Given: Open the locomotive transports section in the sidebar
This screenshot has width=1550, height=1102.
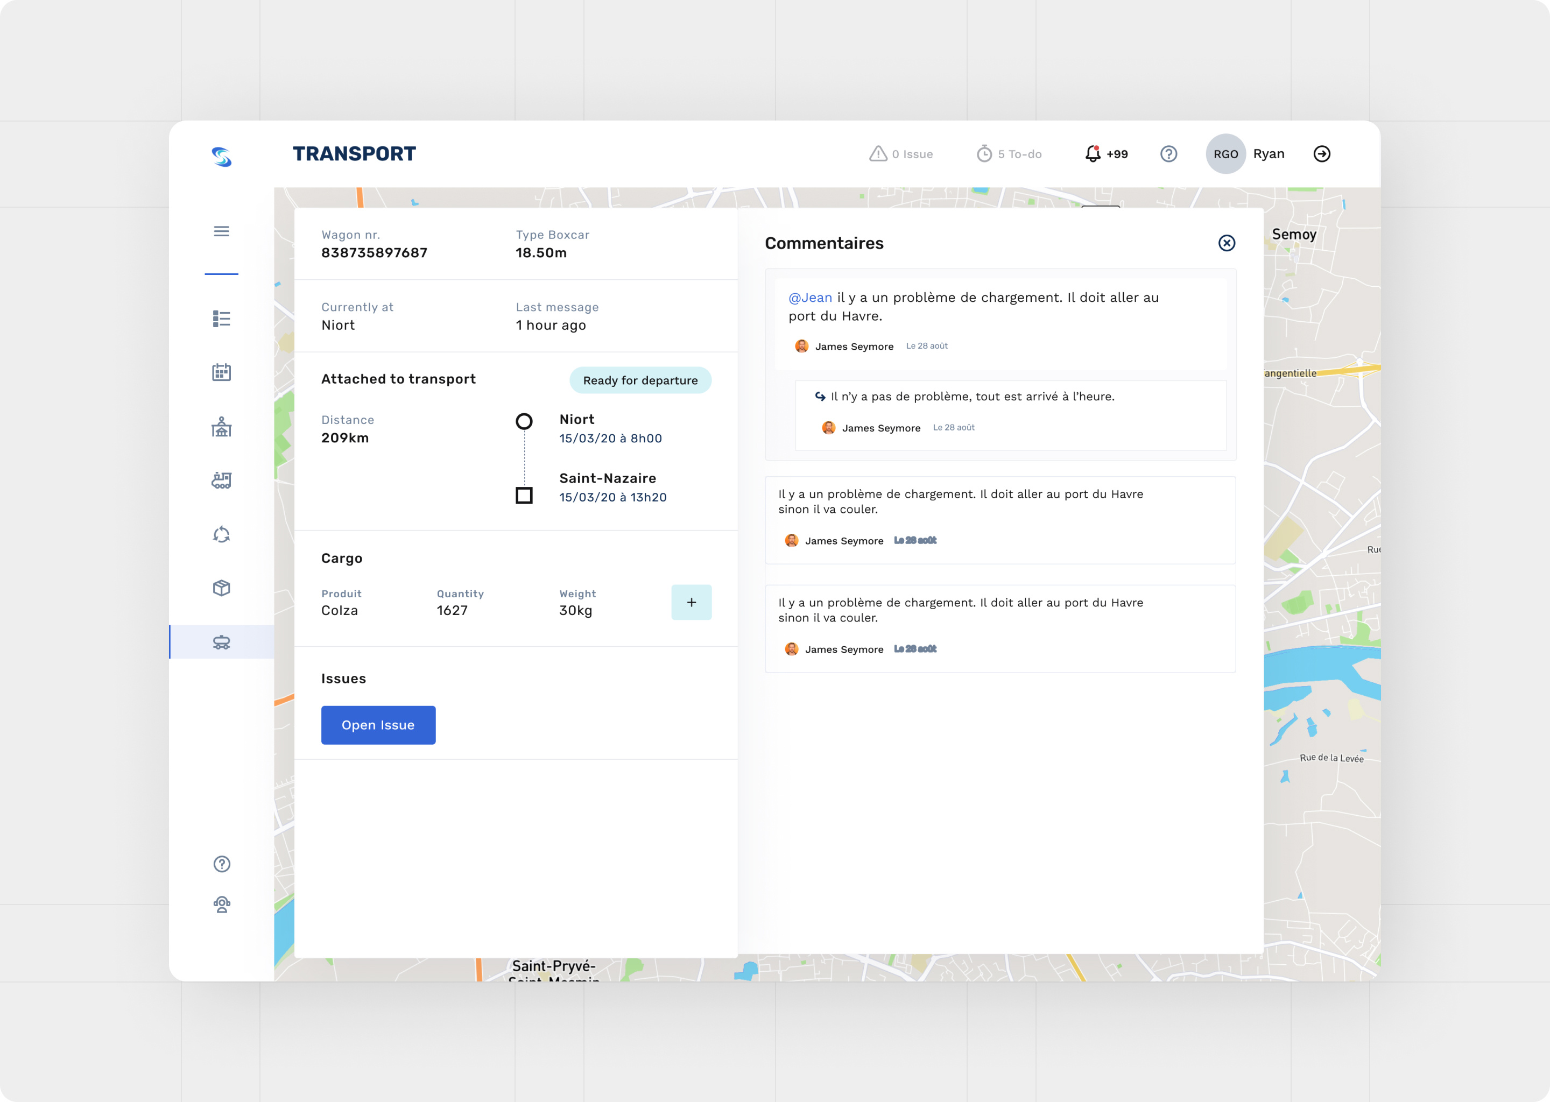Looking at the screenshot, I should pyautogui.click(x=221, y=481).
